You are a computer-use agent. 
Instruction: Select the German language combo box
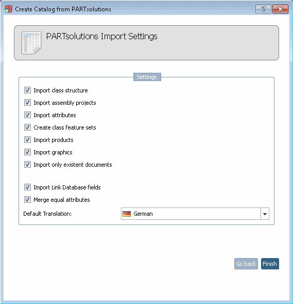pyautogui.click(x=195, y=214)
